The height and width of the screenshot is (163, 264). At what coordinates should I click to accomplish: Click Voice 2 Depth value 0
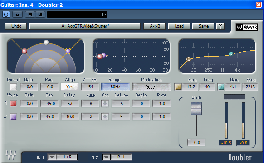(141, 117)
